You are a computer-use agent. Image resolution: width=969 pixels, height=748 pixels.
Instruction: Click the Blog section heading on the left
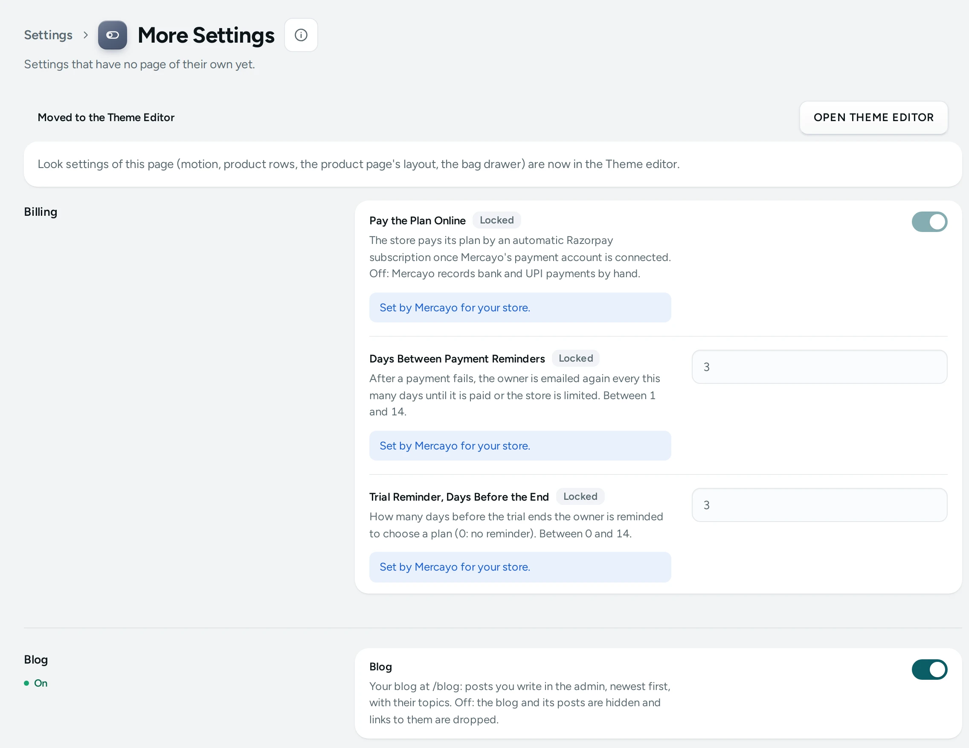point(36,660)
